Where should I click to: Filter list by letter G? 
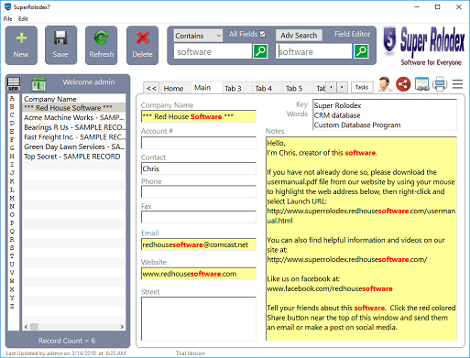point(12,148)
